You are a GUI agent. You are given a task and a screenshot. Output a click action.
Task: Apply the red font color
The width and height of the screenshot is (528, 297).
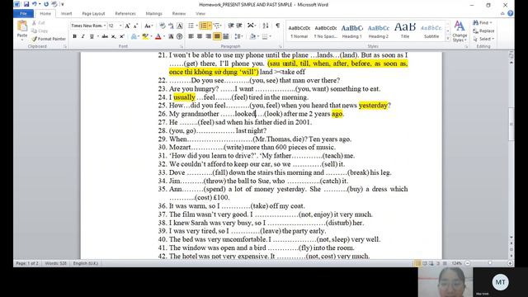click(x=158, y=36)
